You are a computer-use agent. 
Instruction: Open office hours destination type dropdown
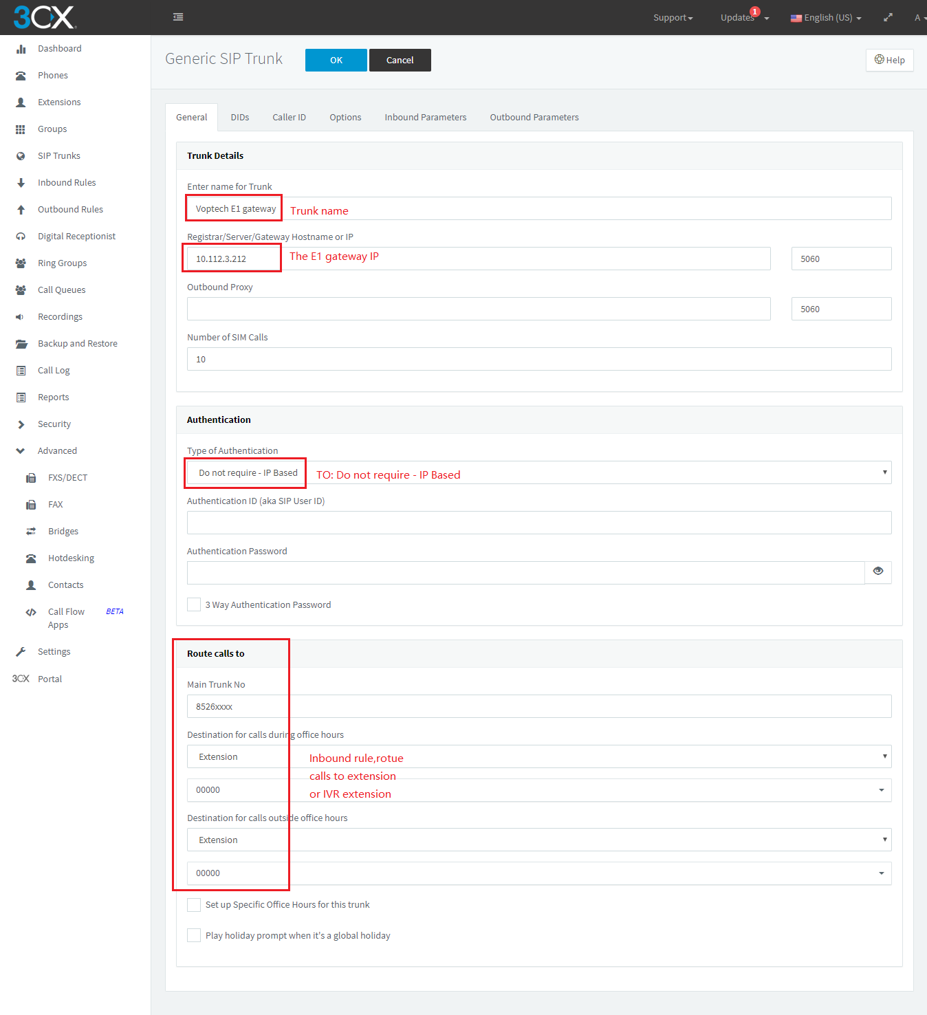(x=539, y=756)
